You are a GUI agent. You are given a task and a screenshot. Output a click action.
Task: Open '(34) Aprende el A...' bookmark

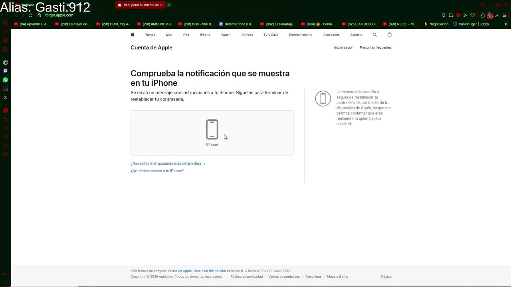[x=32, y=24]
